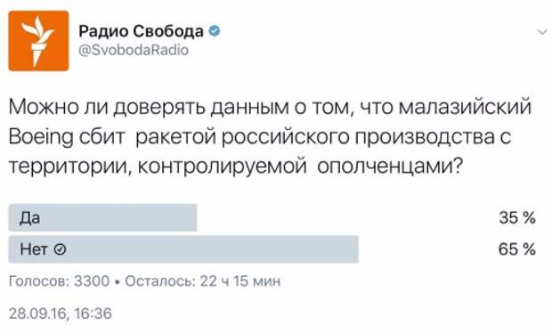
Task: Click the Голосов: 3300 vote count
Action: (x=59, y=280)
